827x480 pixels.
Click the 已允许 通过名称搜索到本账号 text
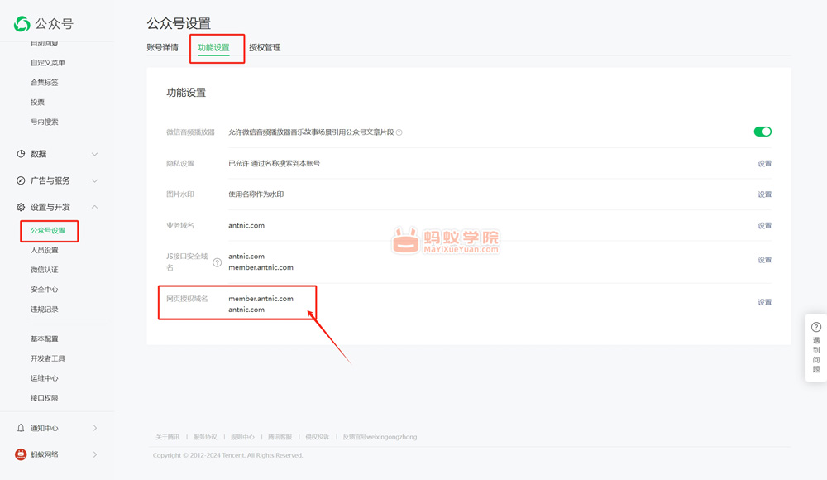[x=275, y=164]
